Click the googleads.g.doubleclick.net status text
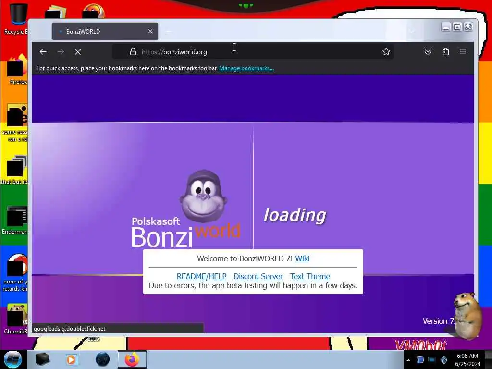The width and height of the screenshot is (492, 369). click(x=69, y=329)
